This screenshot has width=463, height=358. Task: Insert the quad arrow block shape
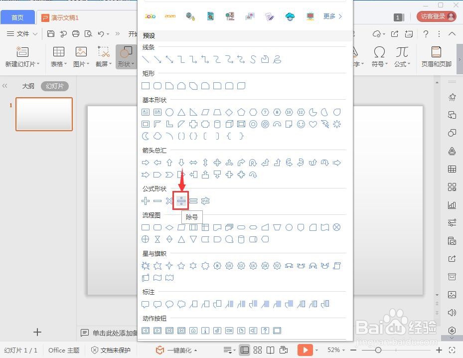click(x=217, y=163)
